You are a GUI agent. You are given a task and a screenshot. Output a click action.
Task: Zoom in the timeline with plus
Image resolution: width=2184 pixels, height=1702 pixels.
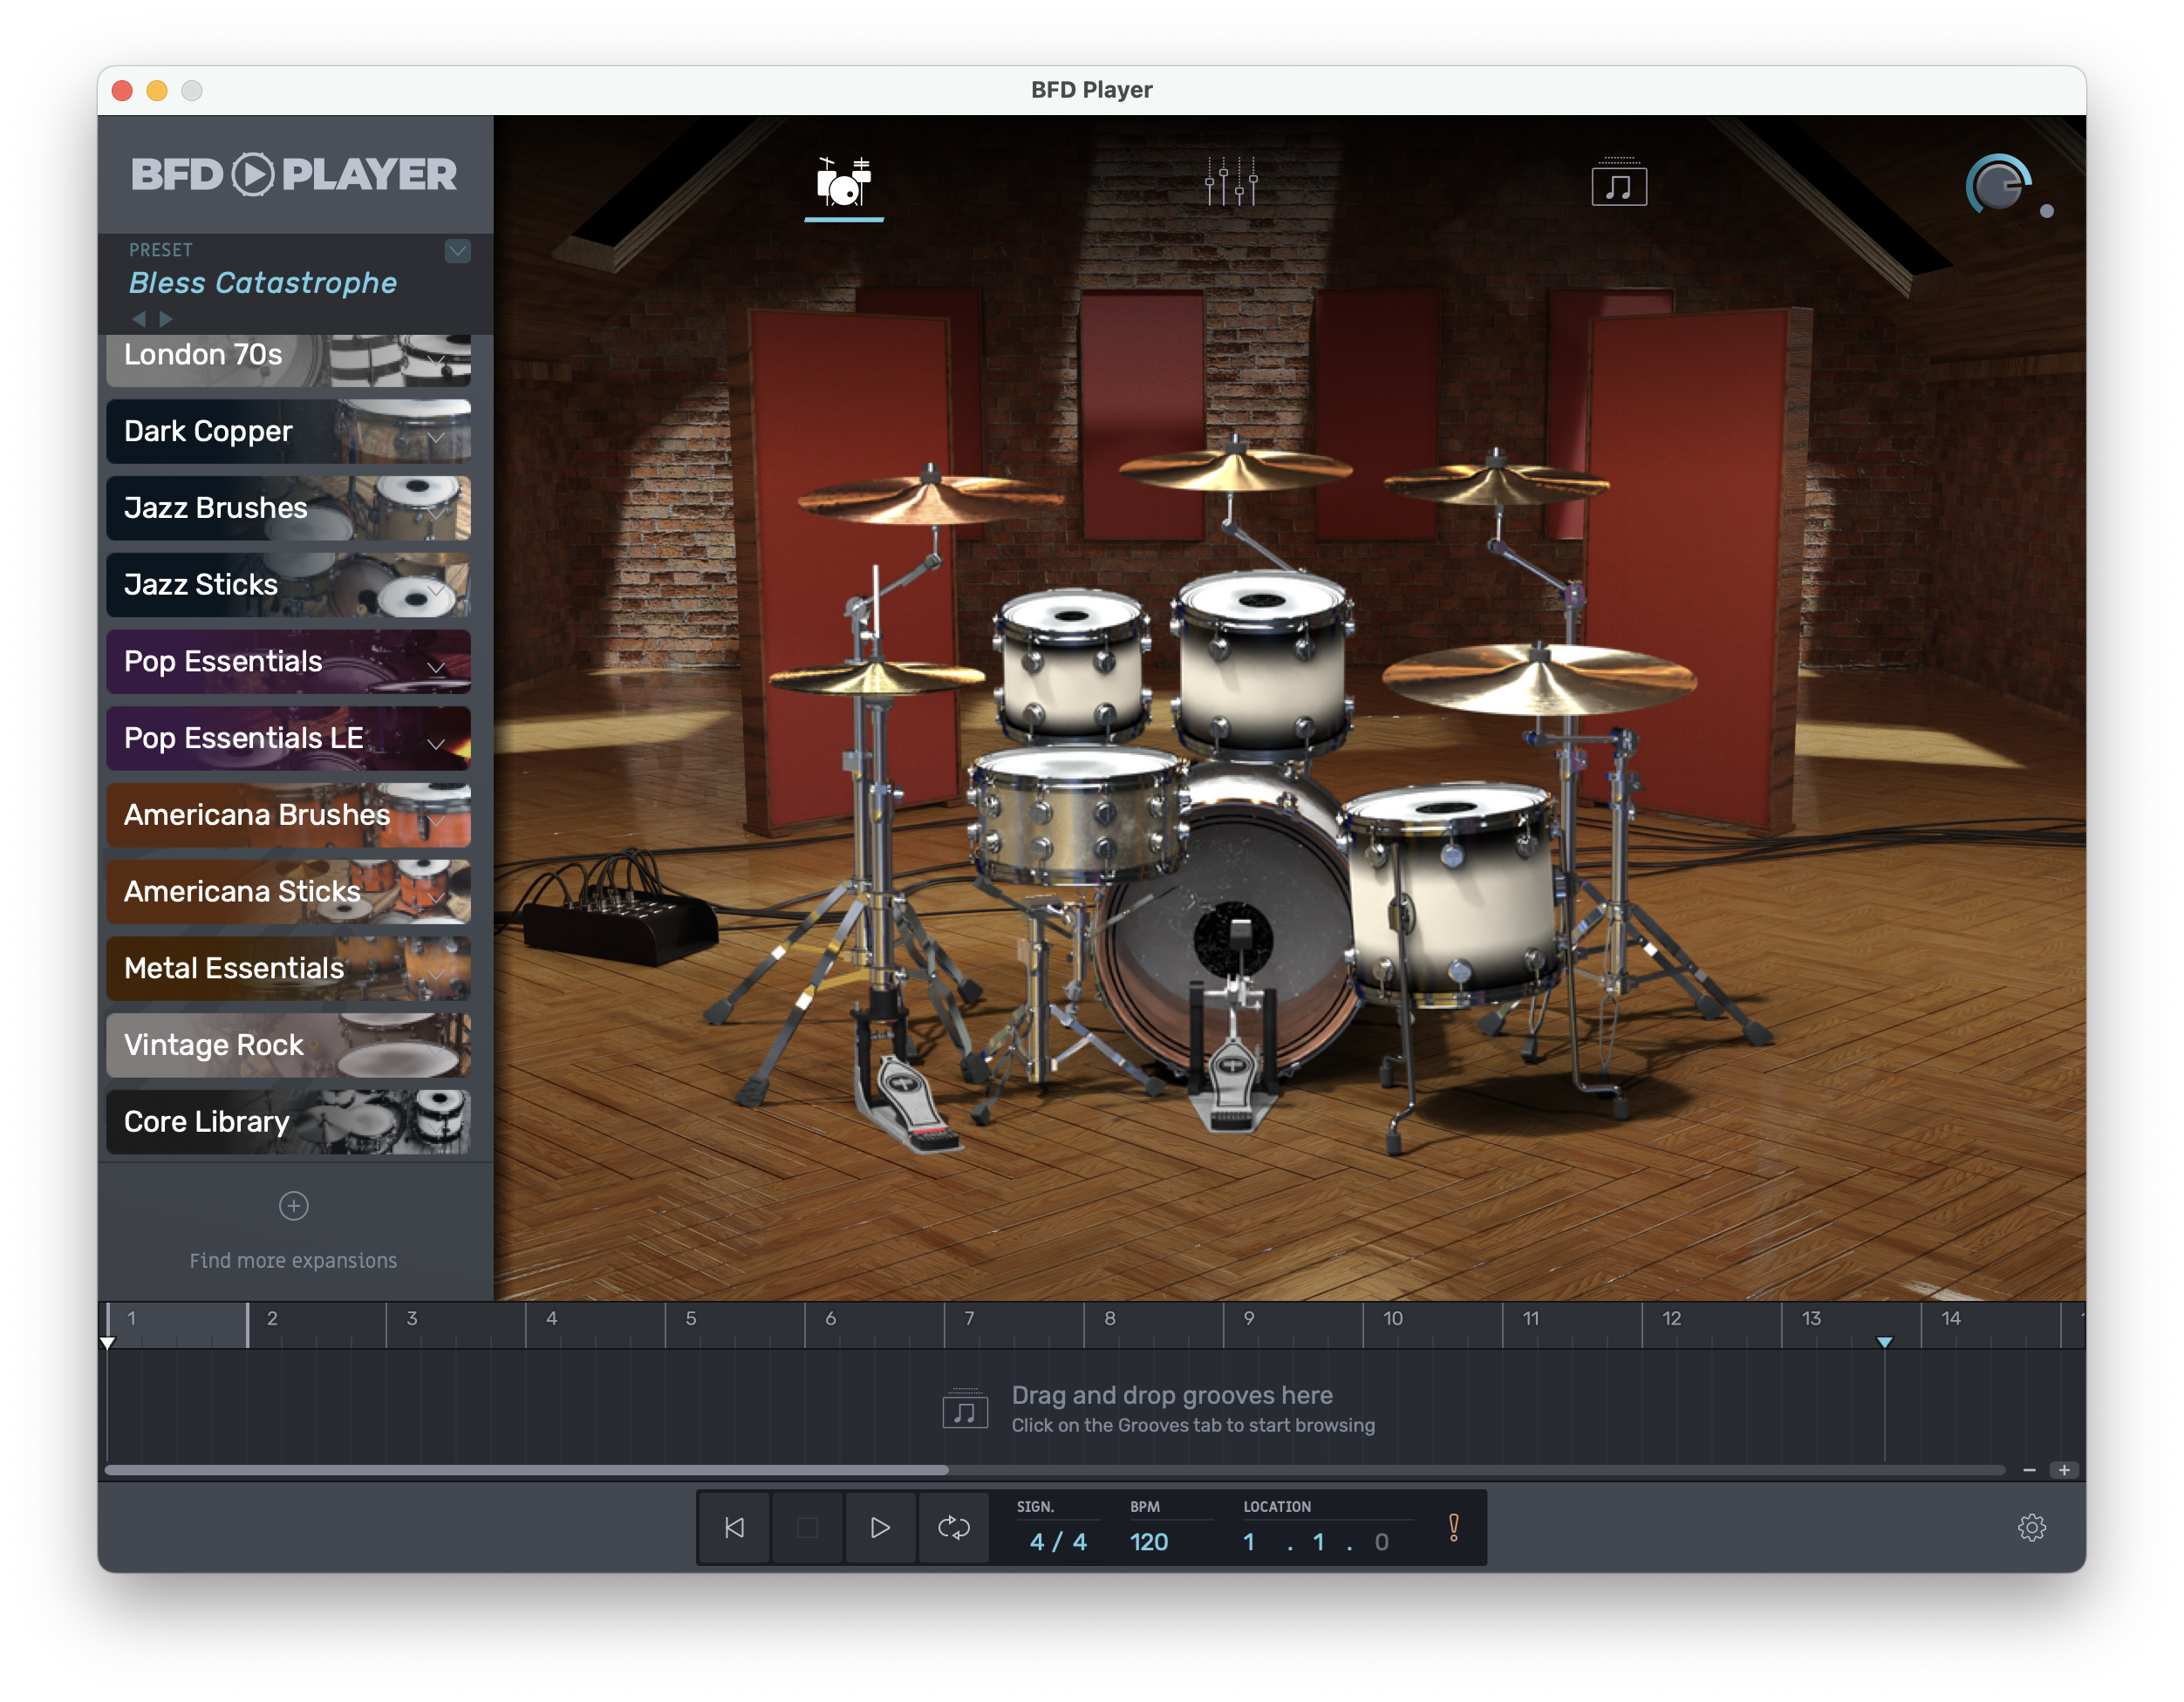coord(2064,1470)
